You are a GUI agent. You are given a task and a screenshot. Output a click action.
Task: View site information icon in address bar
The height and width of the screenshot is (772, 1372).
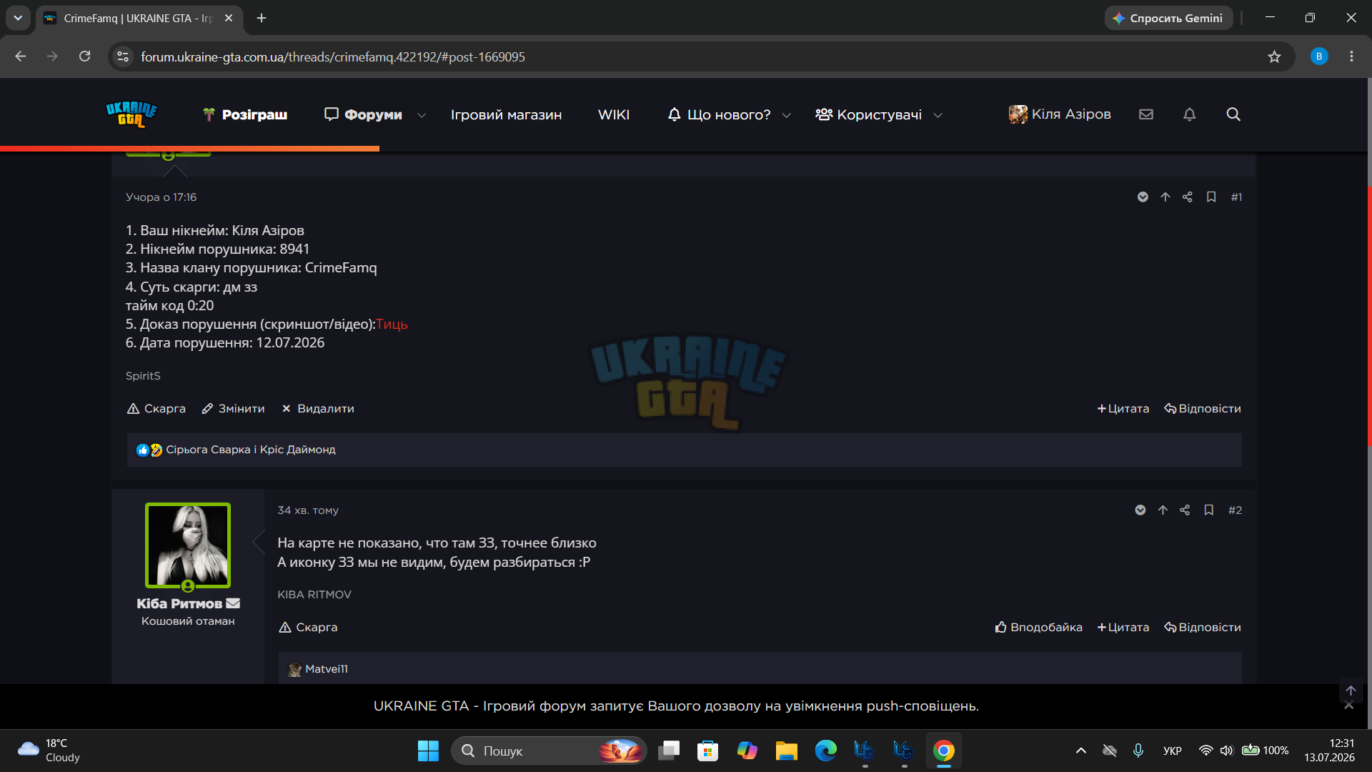coord(123,56)
